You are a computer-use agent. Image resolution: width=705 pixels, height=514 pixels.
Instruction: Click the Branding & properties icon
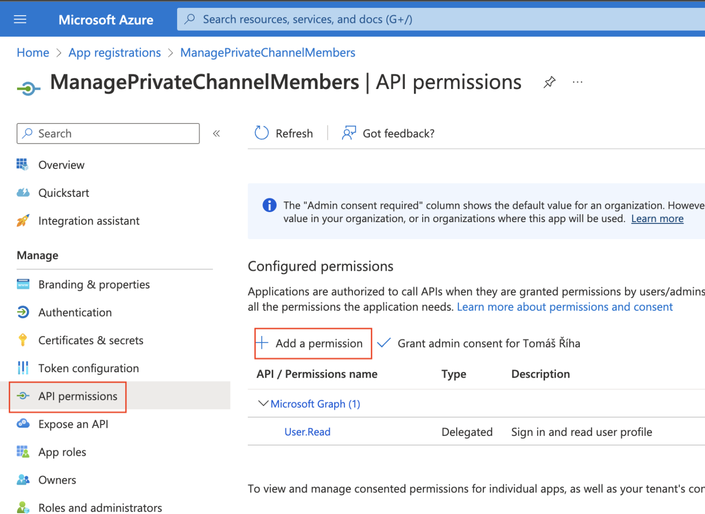pos(23,284)
